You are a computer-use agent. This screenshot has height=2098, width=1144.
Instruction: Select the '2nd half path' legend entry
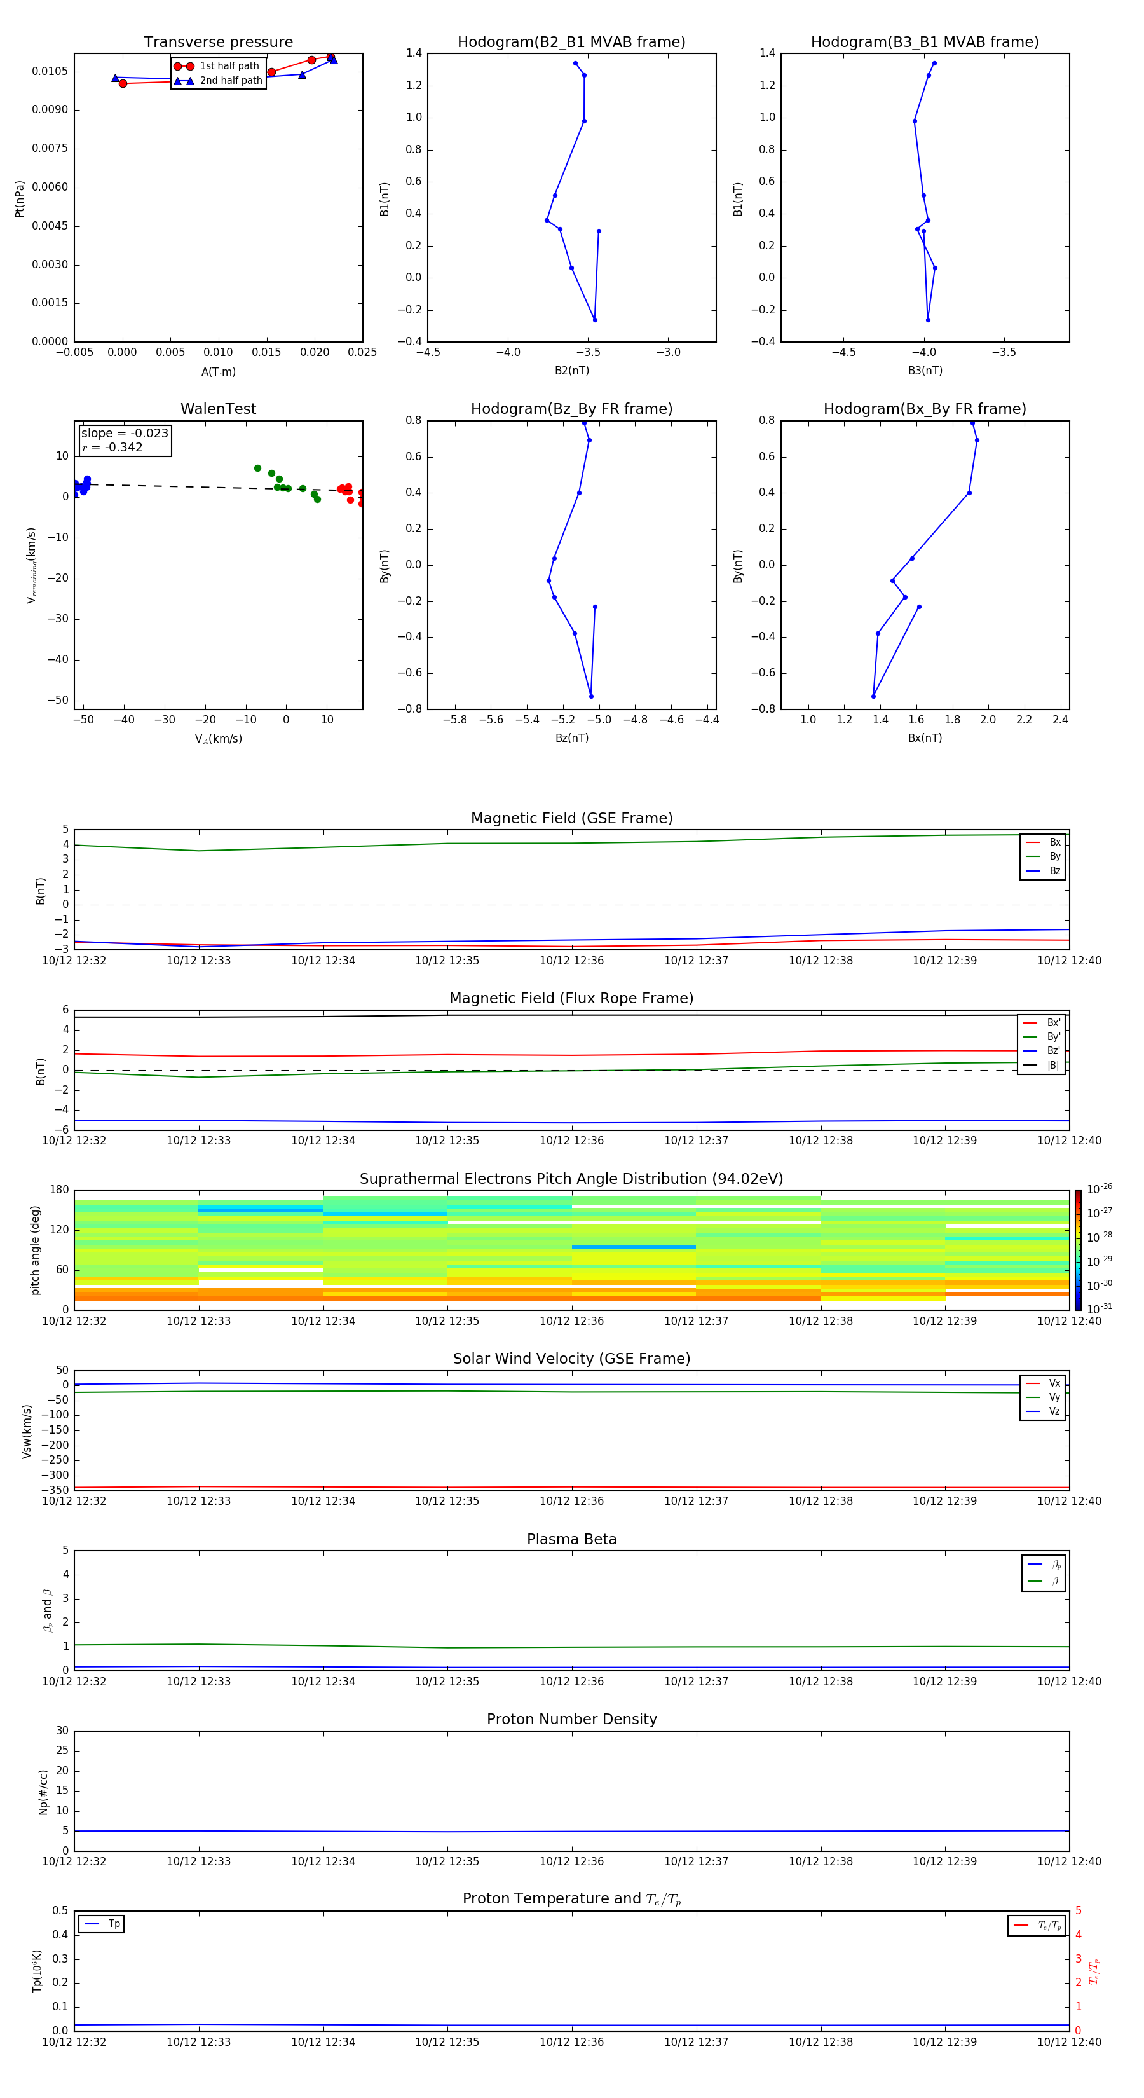pos(217,81)
